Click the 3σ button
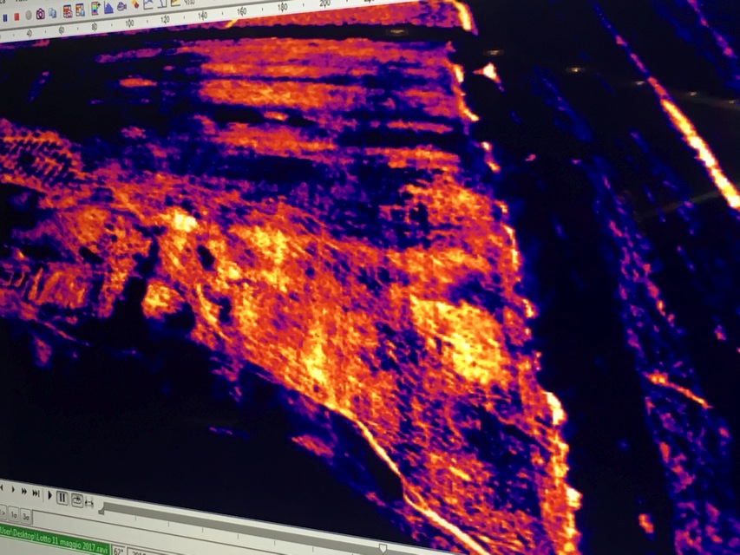740x555 pixels. (x=26, y=516)
